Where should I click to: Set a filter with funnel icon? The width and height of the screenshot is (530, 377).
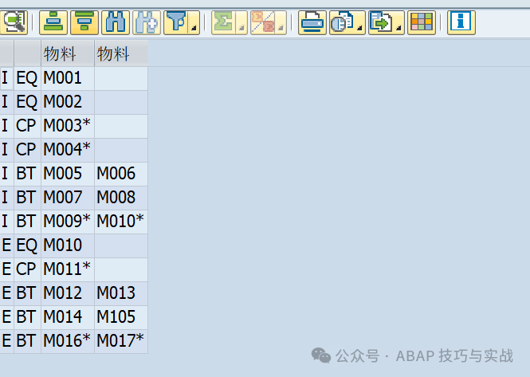[x=176, y=22]
